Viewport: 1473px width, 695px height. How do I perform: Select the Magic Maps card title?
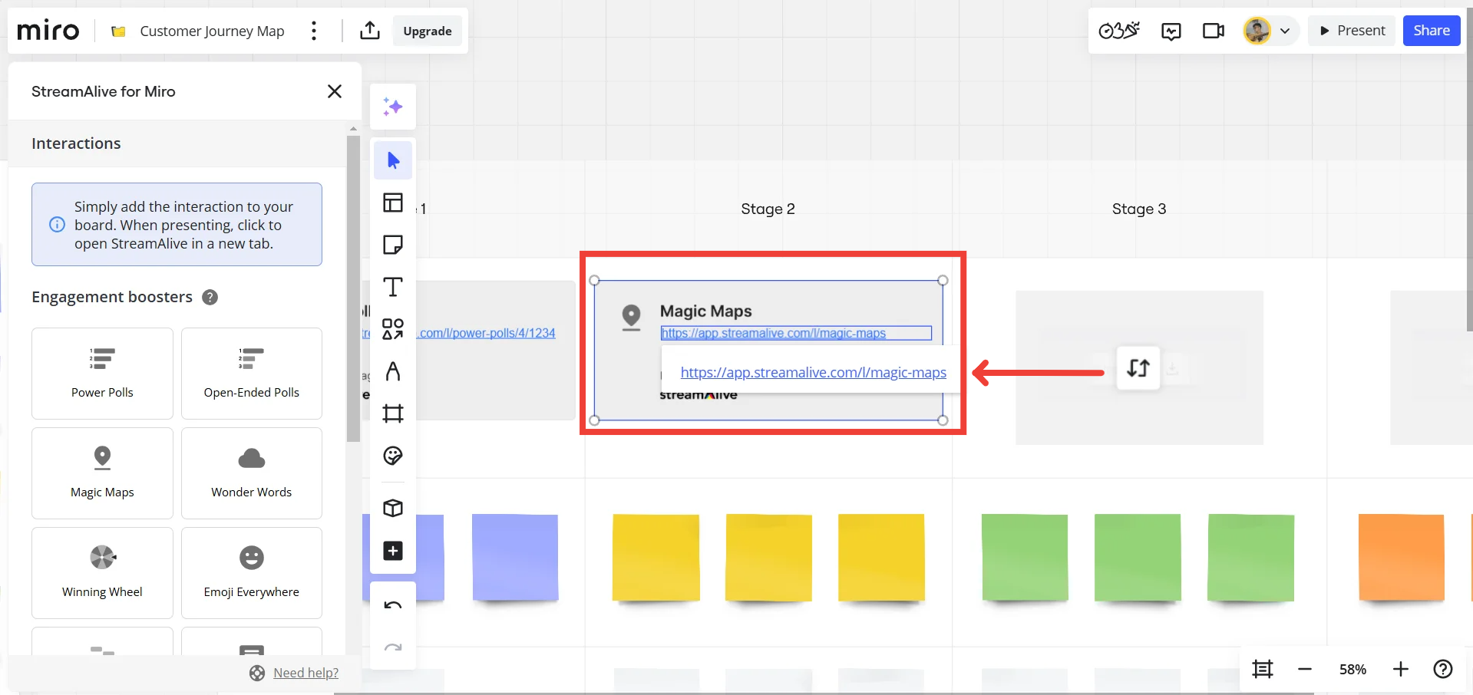tap(706, 311)
